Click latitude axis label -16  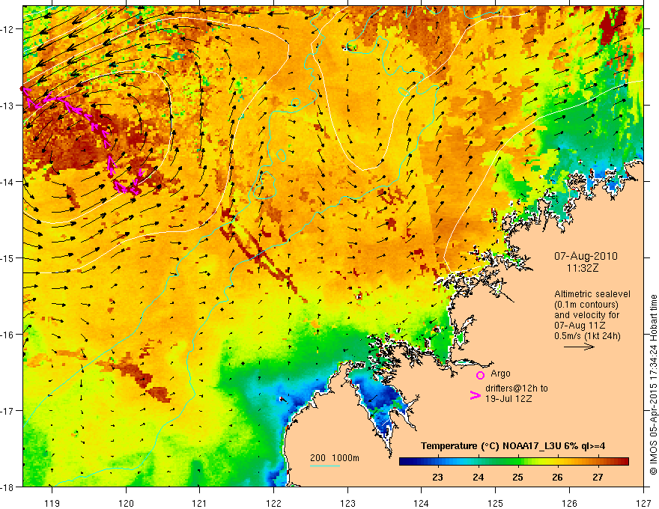pyautogui.click(x=7, y=335)
